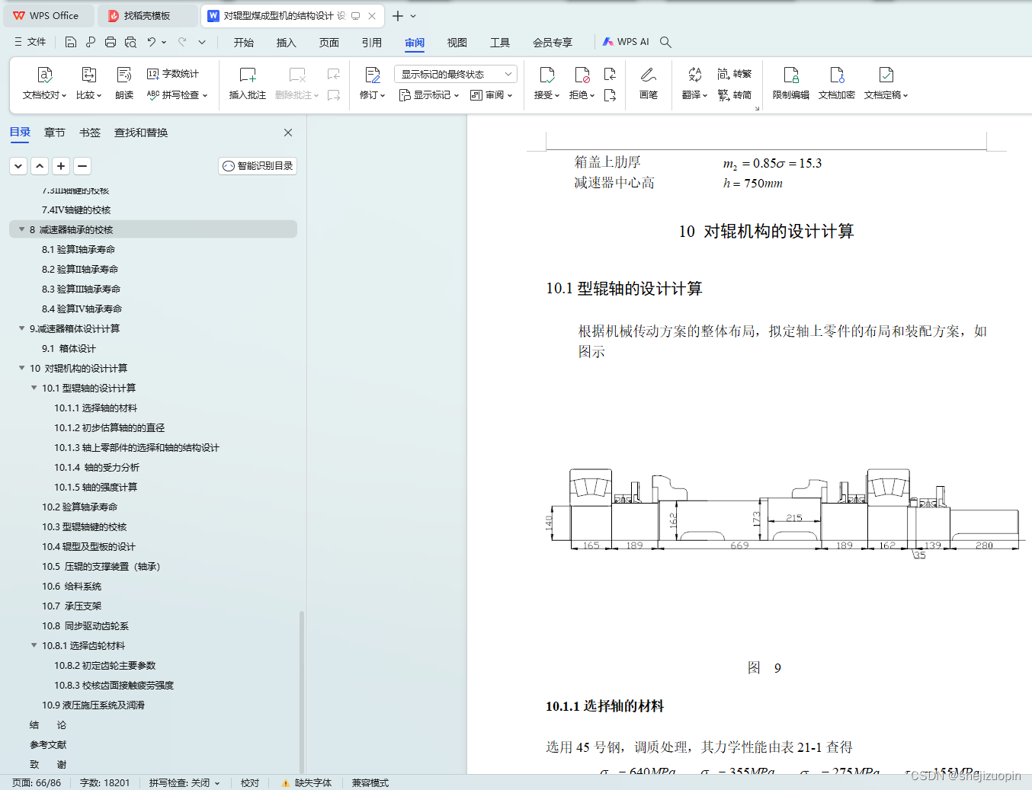Open 显示标记的最终状态 dropdown
Viewport: 1032px width, 790px height.
pyautogui.click(x=456, y=74)
